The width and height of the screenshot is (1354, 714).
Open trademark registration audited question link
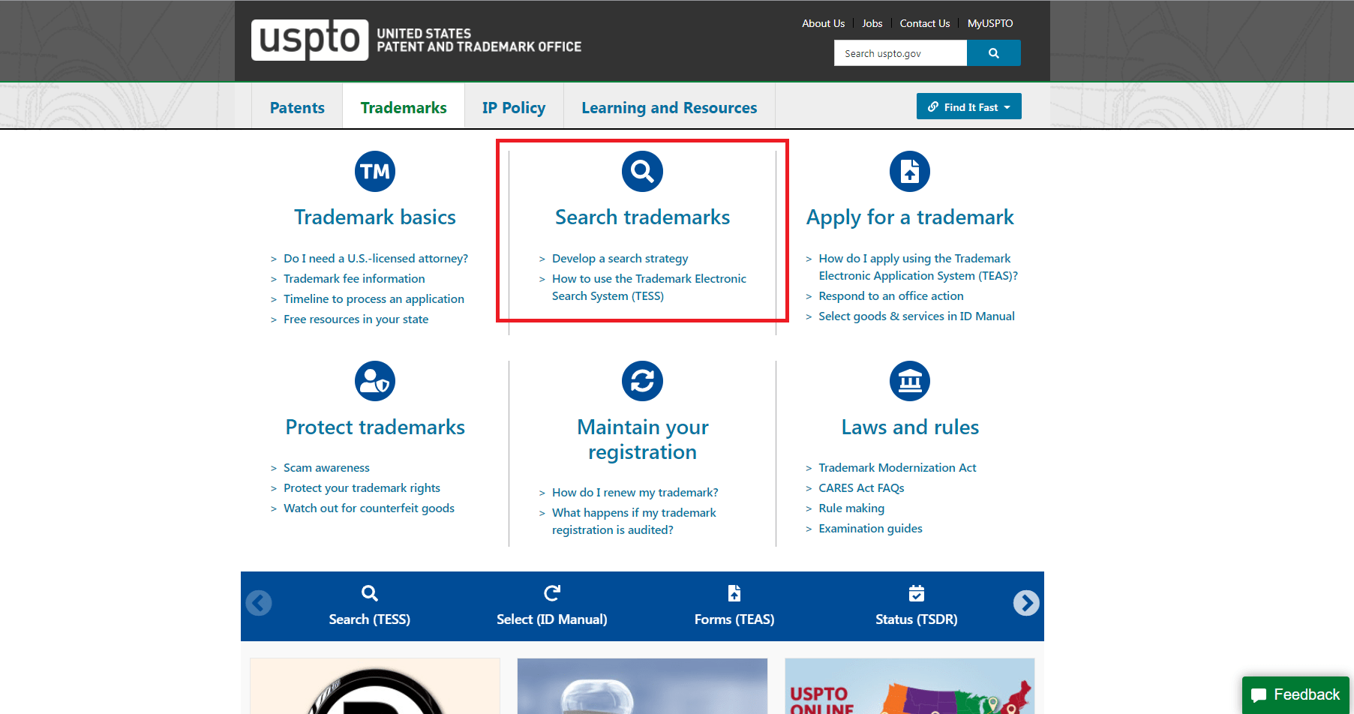coord(634,521)
